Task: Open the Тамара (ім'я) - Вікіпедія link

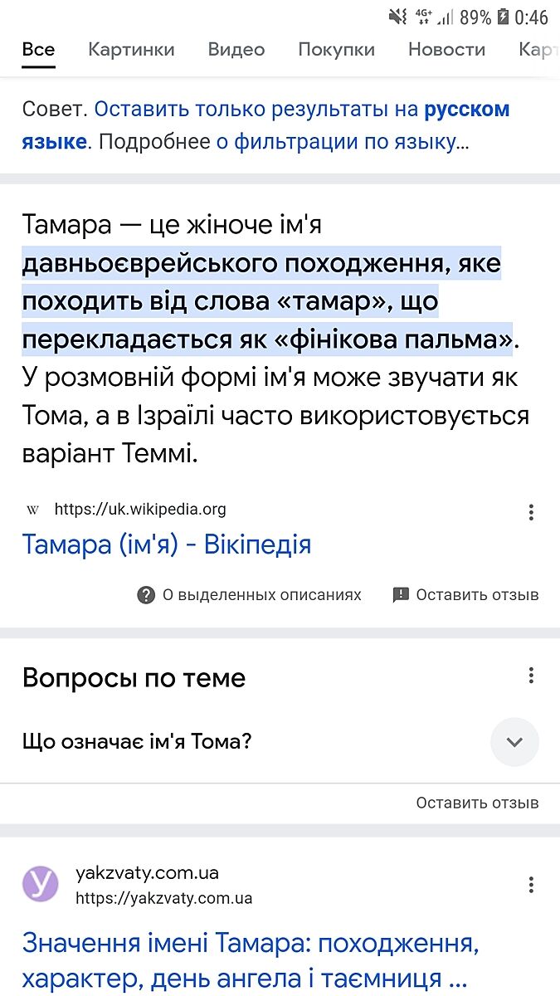Action: tap(167, 545)
